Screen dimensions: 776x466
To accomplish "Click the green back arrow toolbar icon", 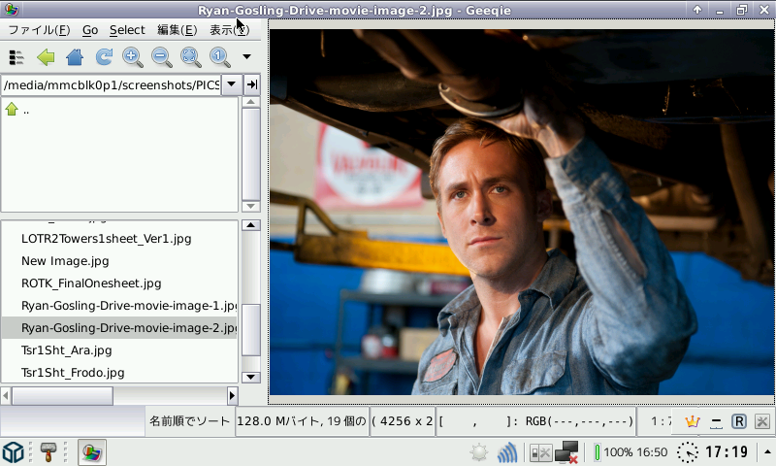I will pos(46,57).
